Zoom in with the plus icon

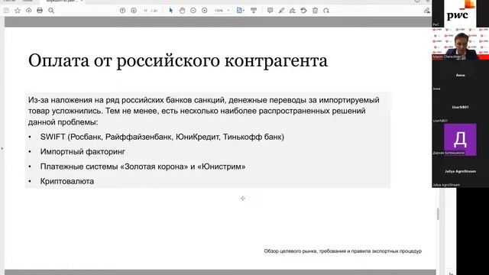point(204,11)
